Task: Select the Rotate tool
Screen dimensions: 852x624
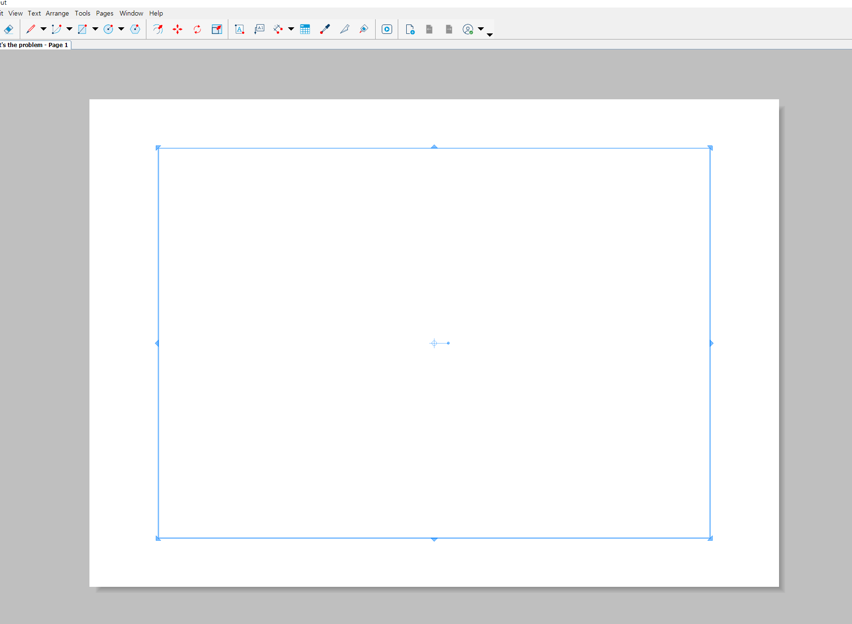Action: (197, 29)
